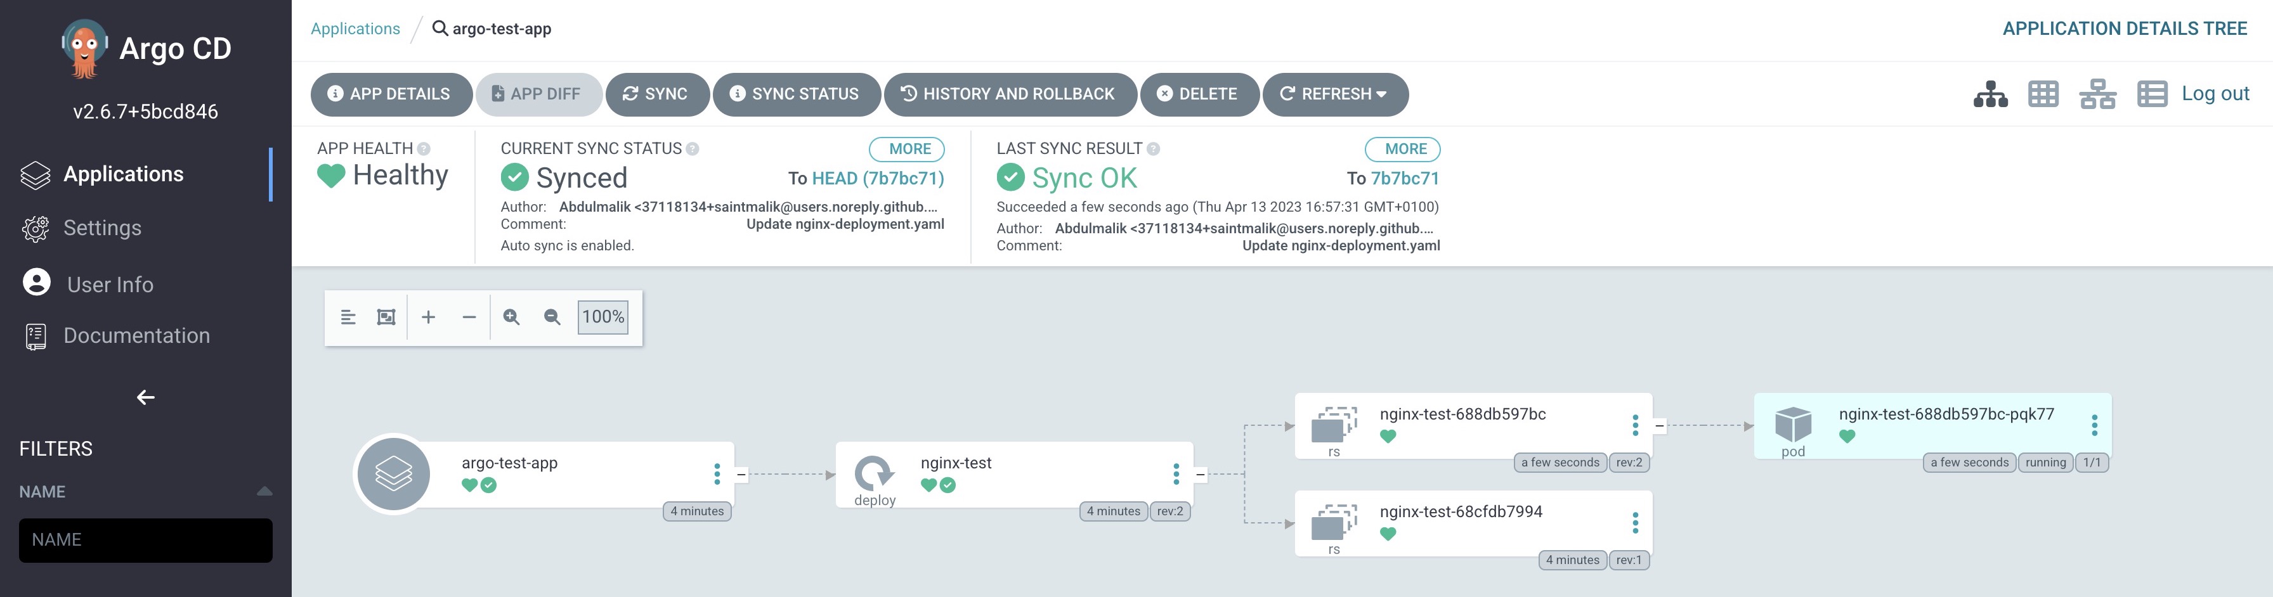Image resolution: width=2273 pixels, height=597 pixels.
Task: Click the fit-to-screen icon in graph toolbar
Action: click(386, 318)
